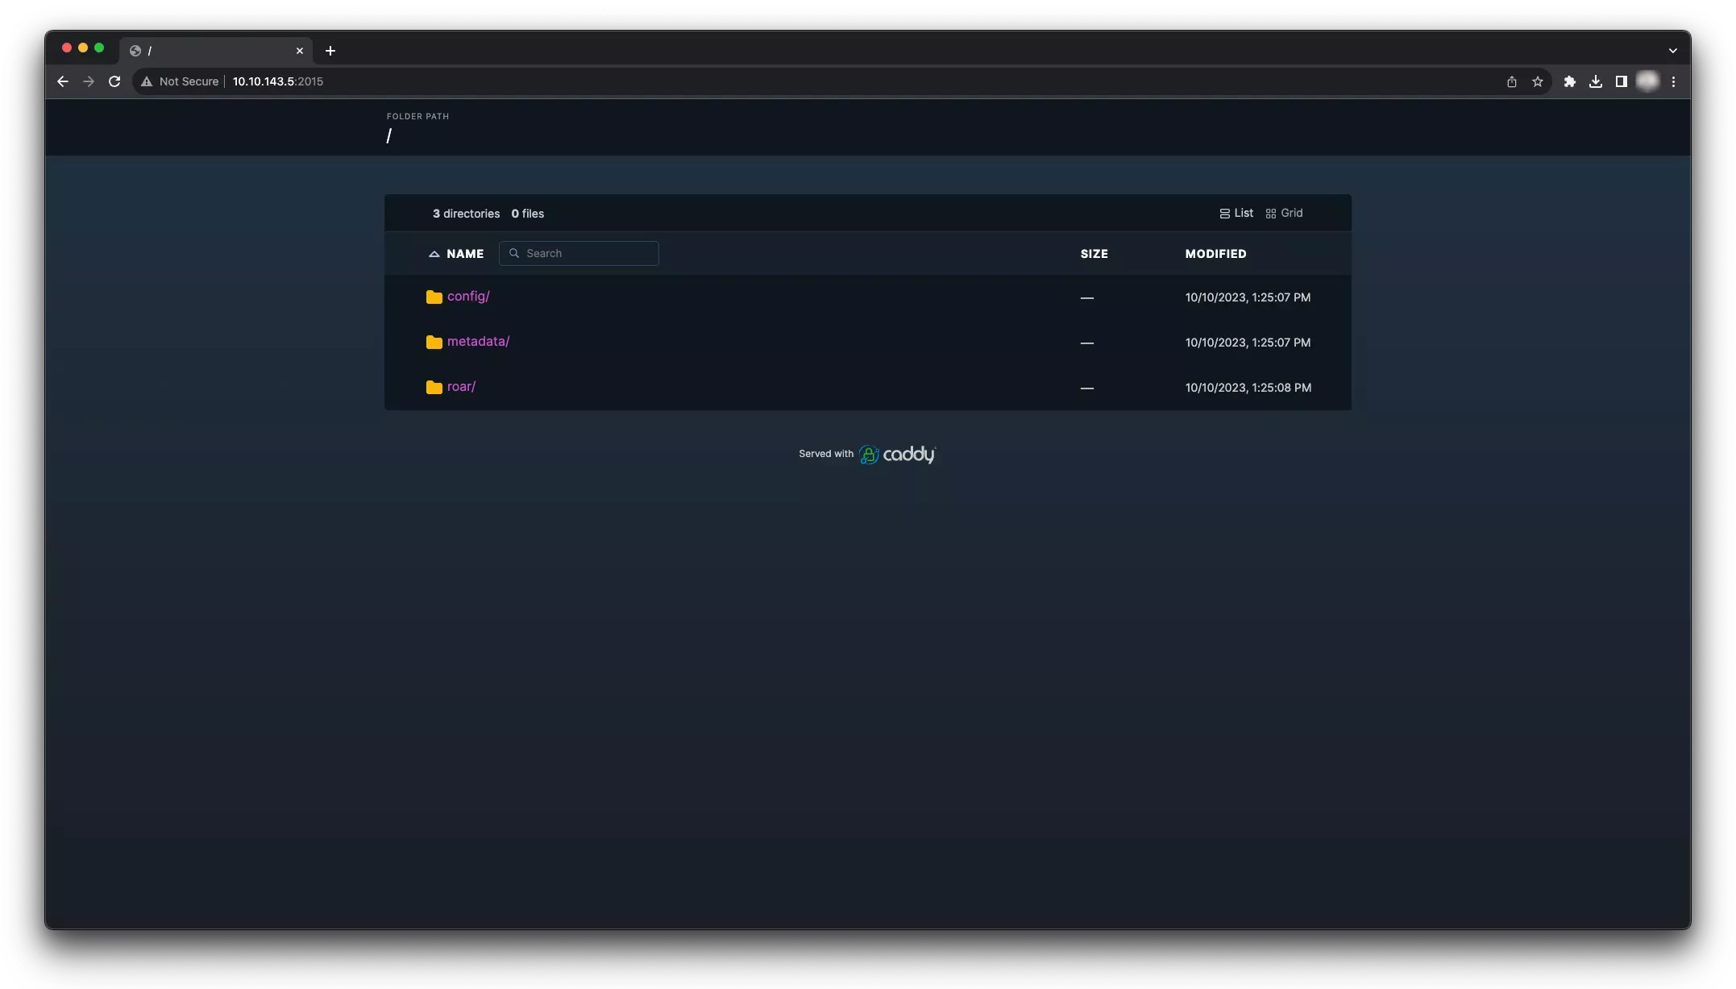Click config's modified date 1:25:07 PM
Screen dimensions: 1736x989
click(x=1248, y=297)
